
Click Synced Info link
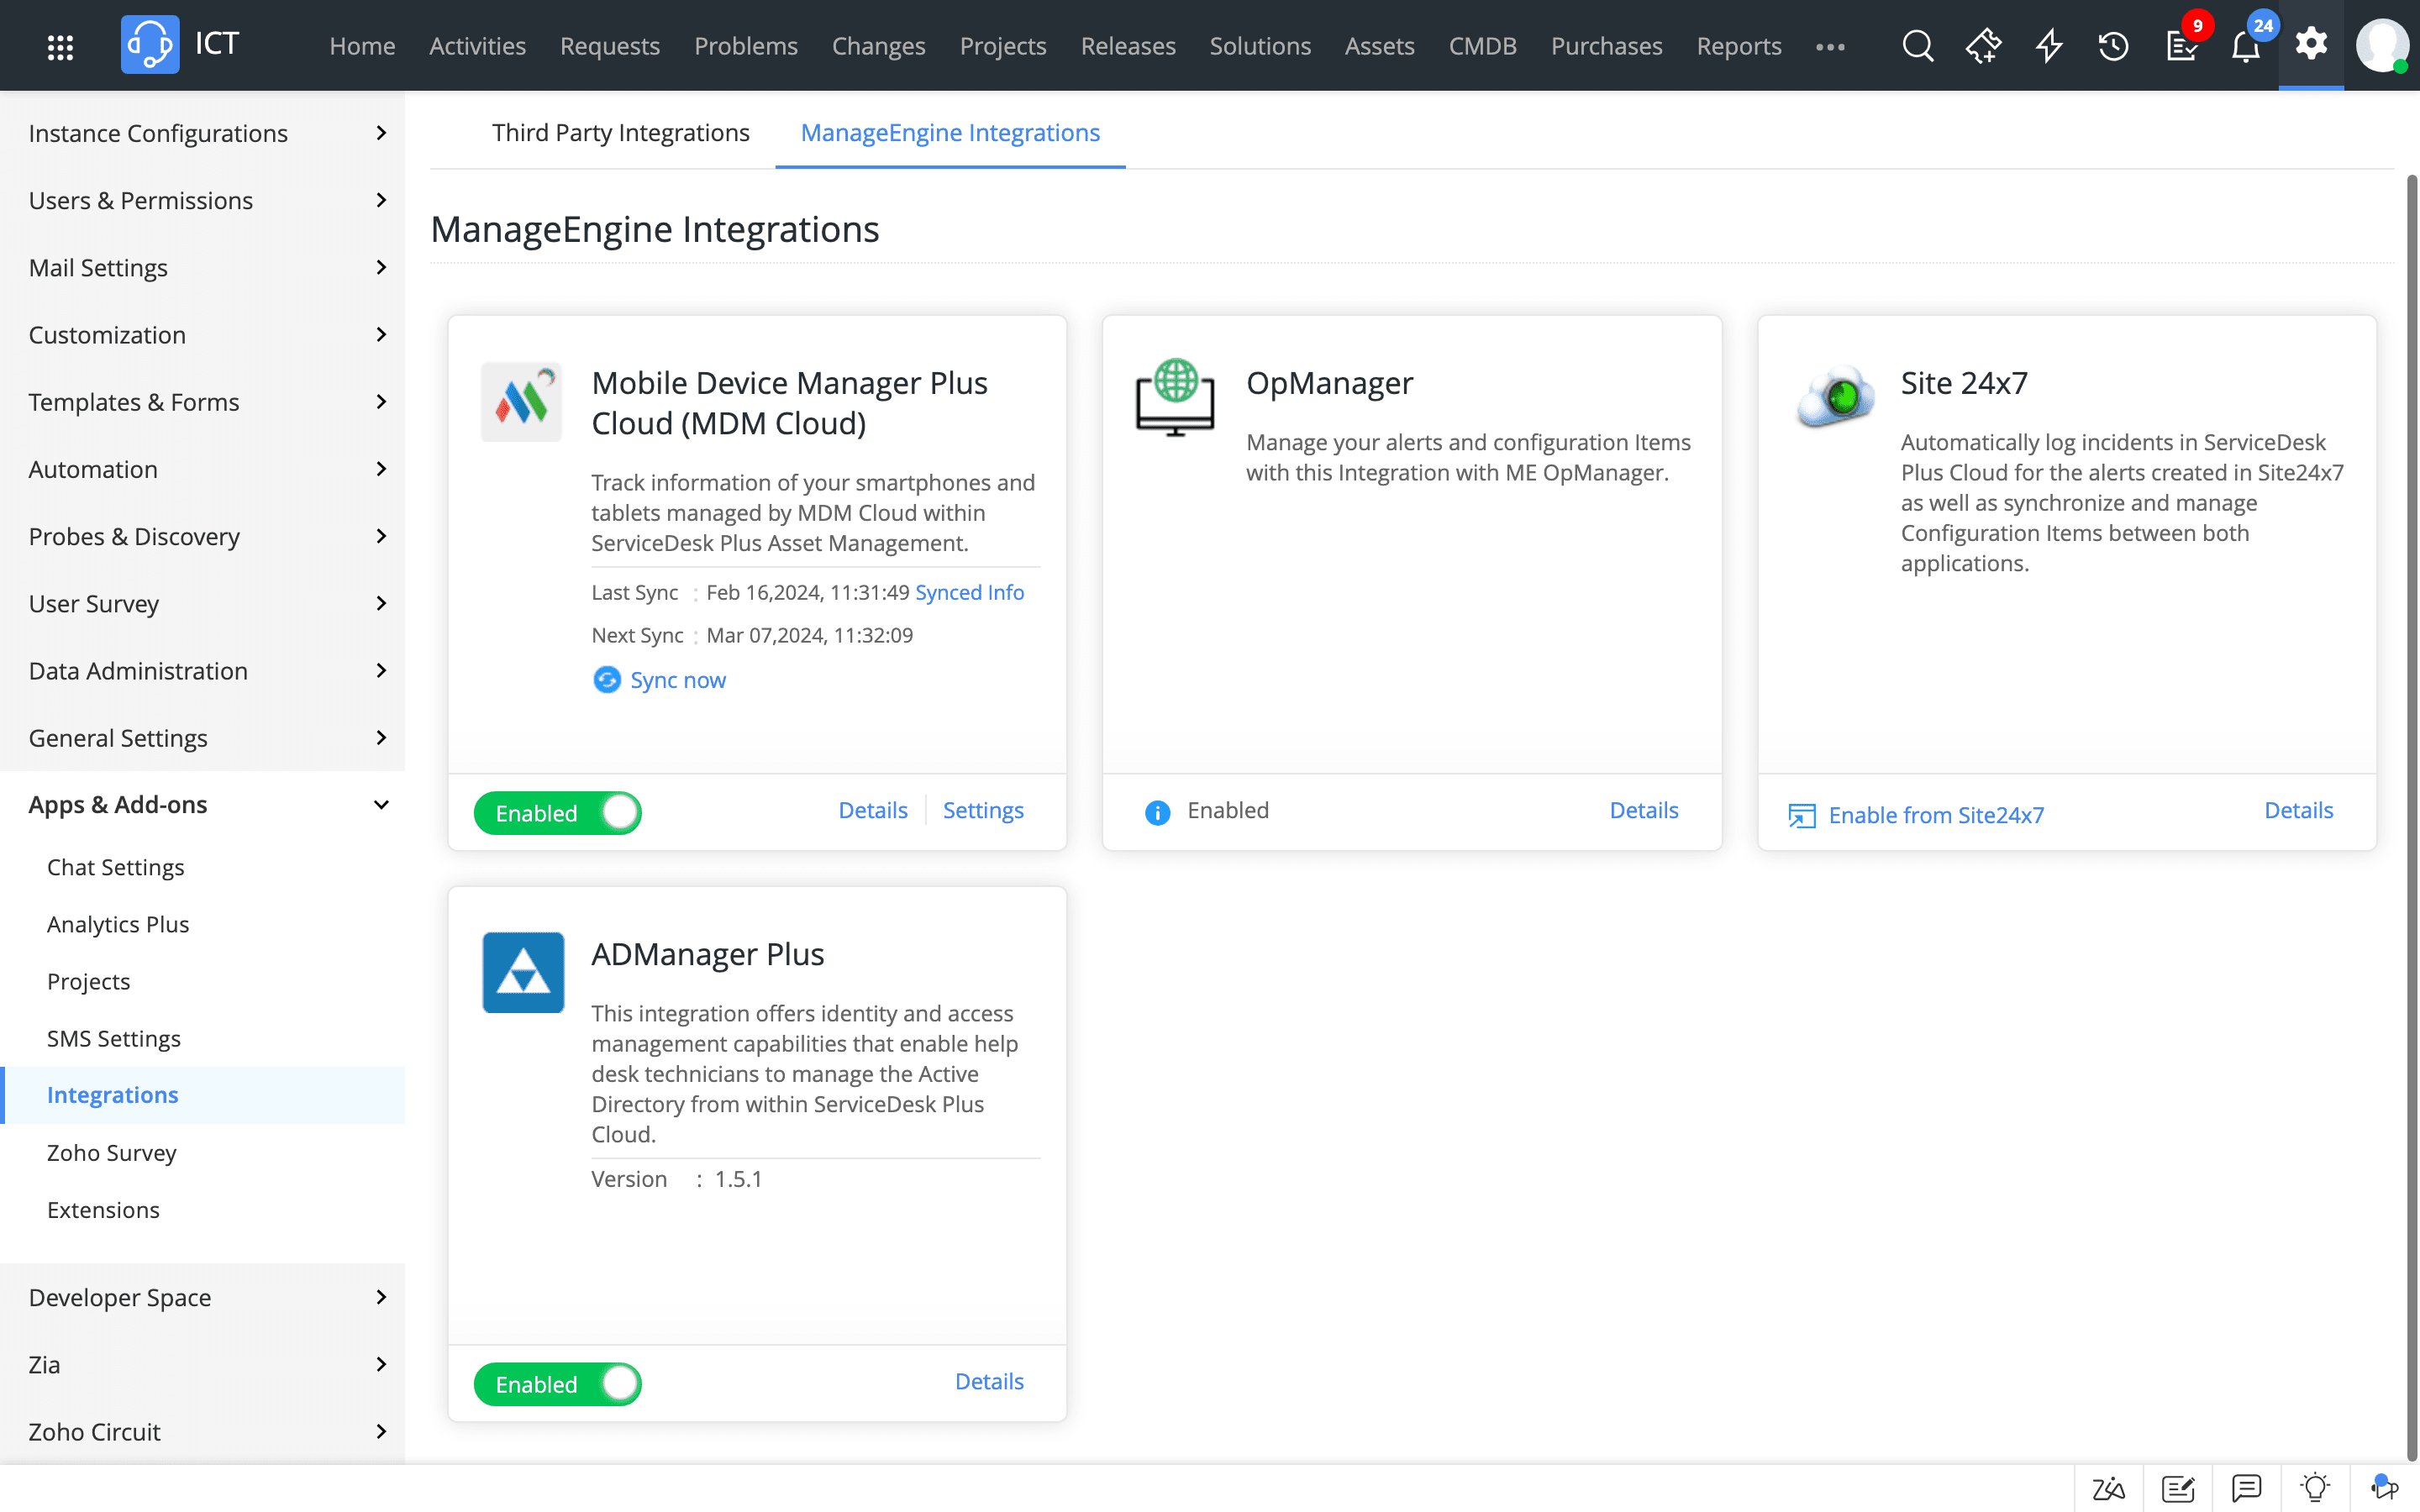click(x=969, y=592)
